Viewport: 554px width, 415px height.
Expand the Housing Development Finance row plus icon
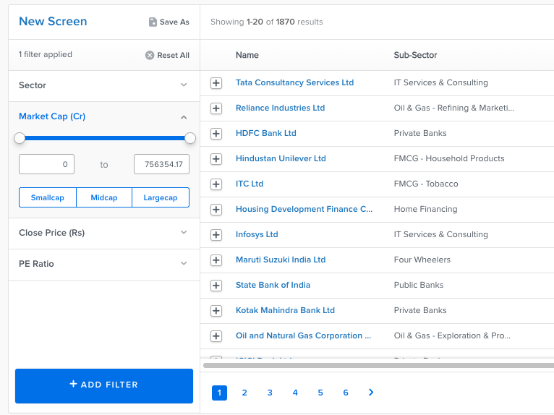[x=216, y=210]
